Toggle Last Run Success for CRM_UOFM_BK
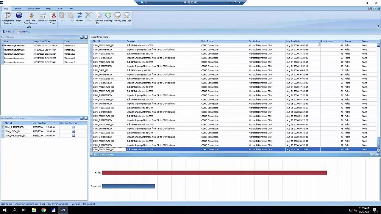 [x=74, y=131]
